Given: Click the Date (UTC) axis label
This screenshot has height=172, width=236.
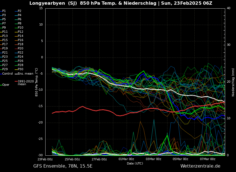Looking at the screenshot, I should 135,163.
